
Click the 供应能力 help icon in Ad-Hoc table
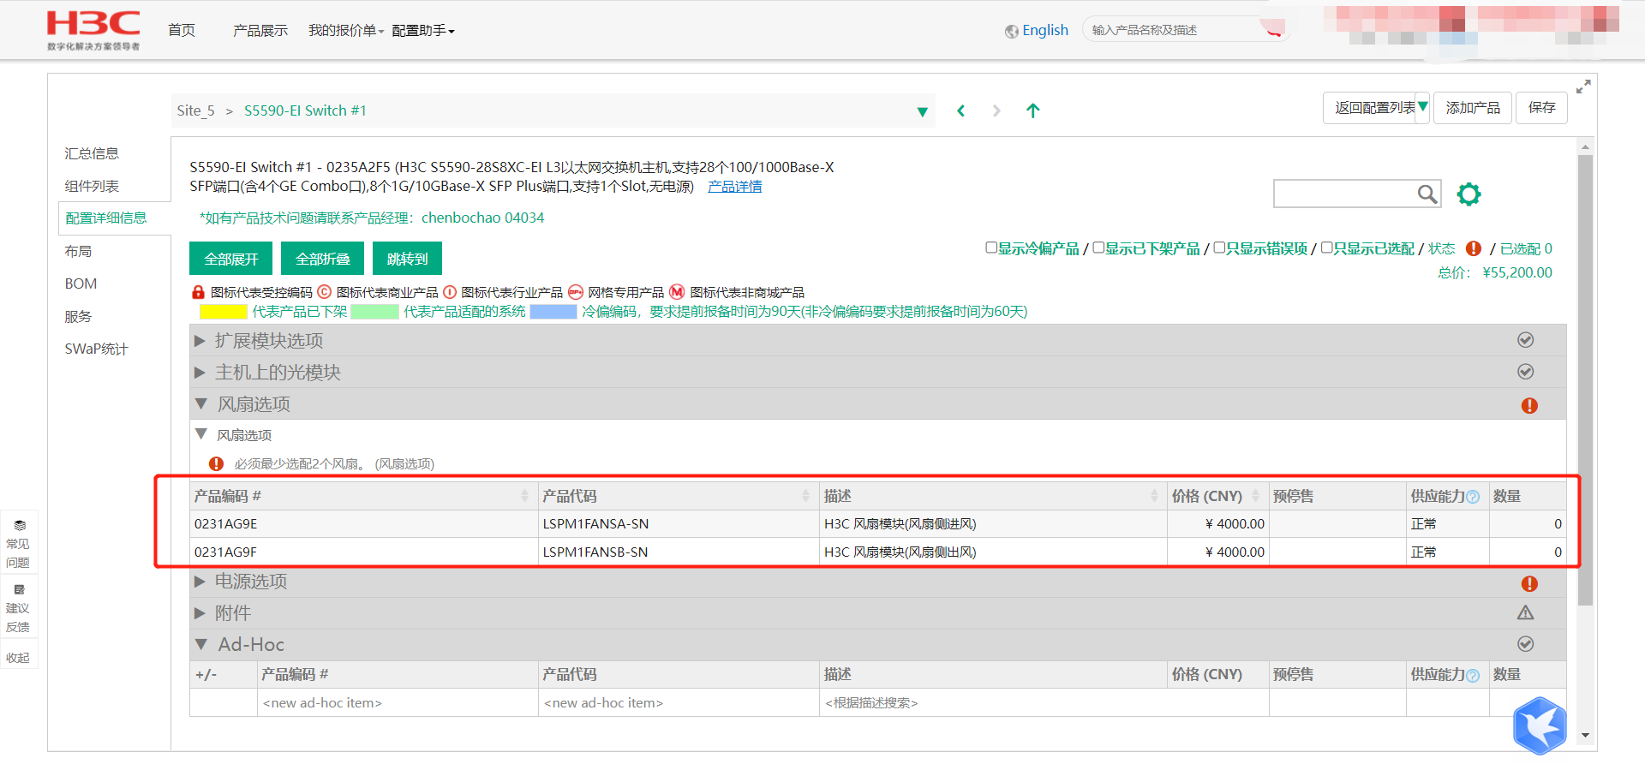point(1473,675)
